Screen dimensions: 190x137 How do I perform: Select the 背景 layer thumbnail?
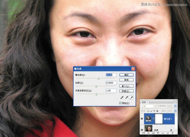pyautogui.click(x=148, y=128)
